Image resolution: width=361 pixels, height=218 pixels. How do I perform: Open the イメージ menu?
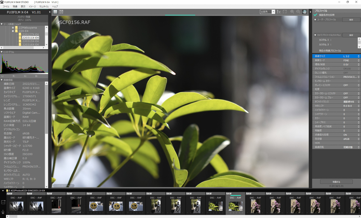(32, 6)
